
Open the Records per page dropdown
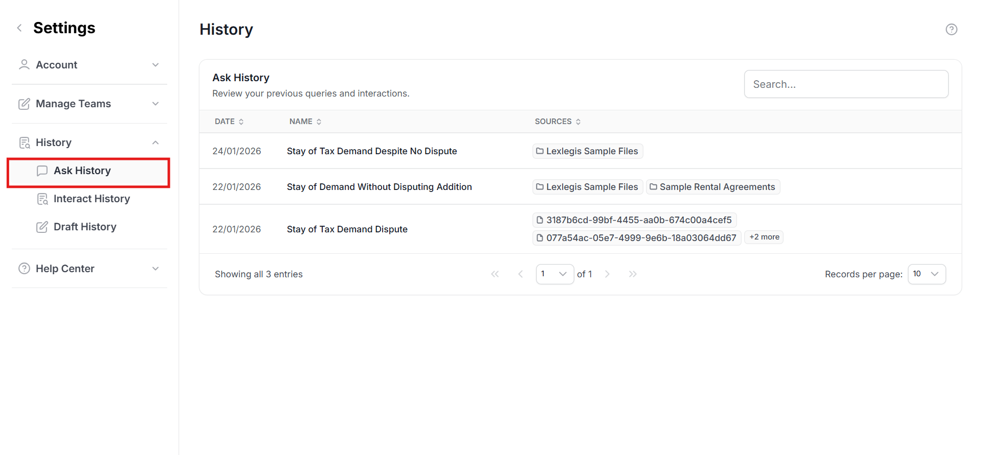click(x=926, y=274)
